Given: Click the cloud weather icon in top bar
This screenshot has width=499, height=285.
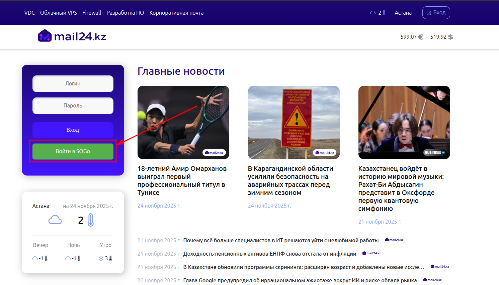Looking at the screenshot, I should point(373,13).
